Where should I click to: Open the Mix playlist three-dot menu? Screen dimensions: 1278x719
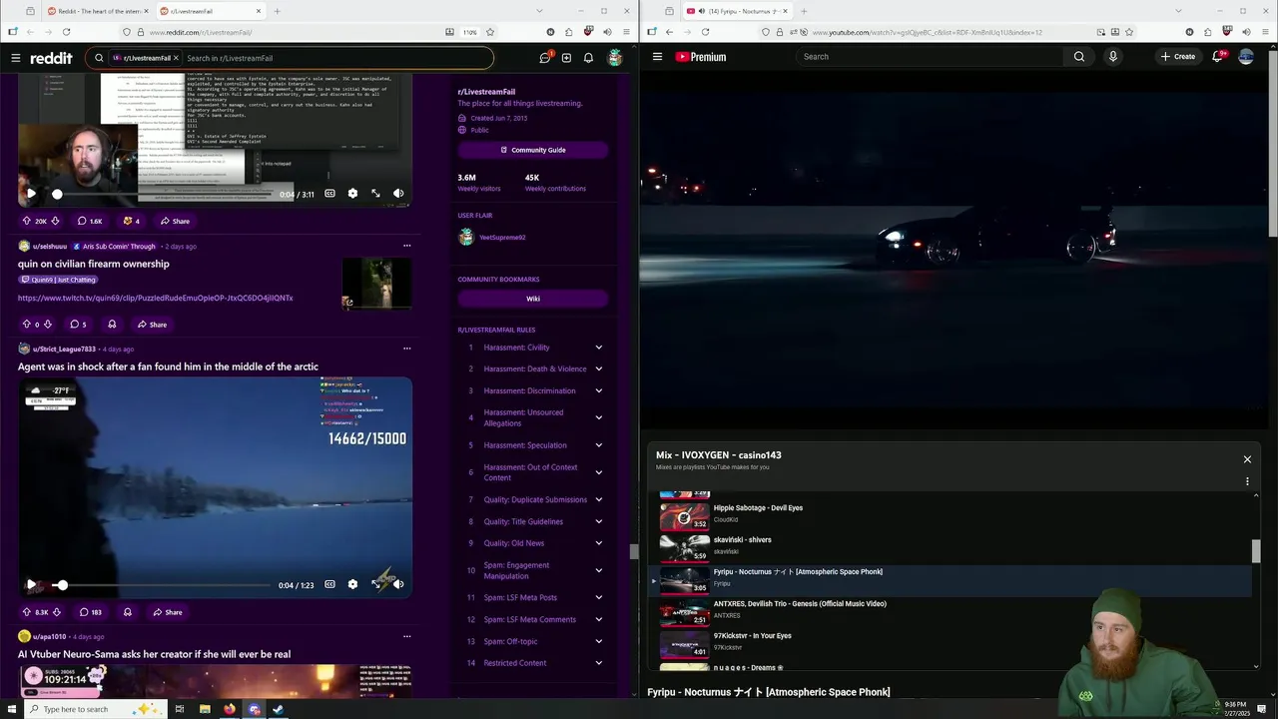(x=1247, y=481)
